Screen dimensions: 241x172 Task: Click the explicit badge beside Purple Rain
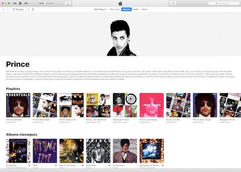29,165
